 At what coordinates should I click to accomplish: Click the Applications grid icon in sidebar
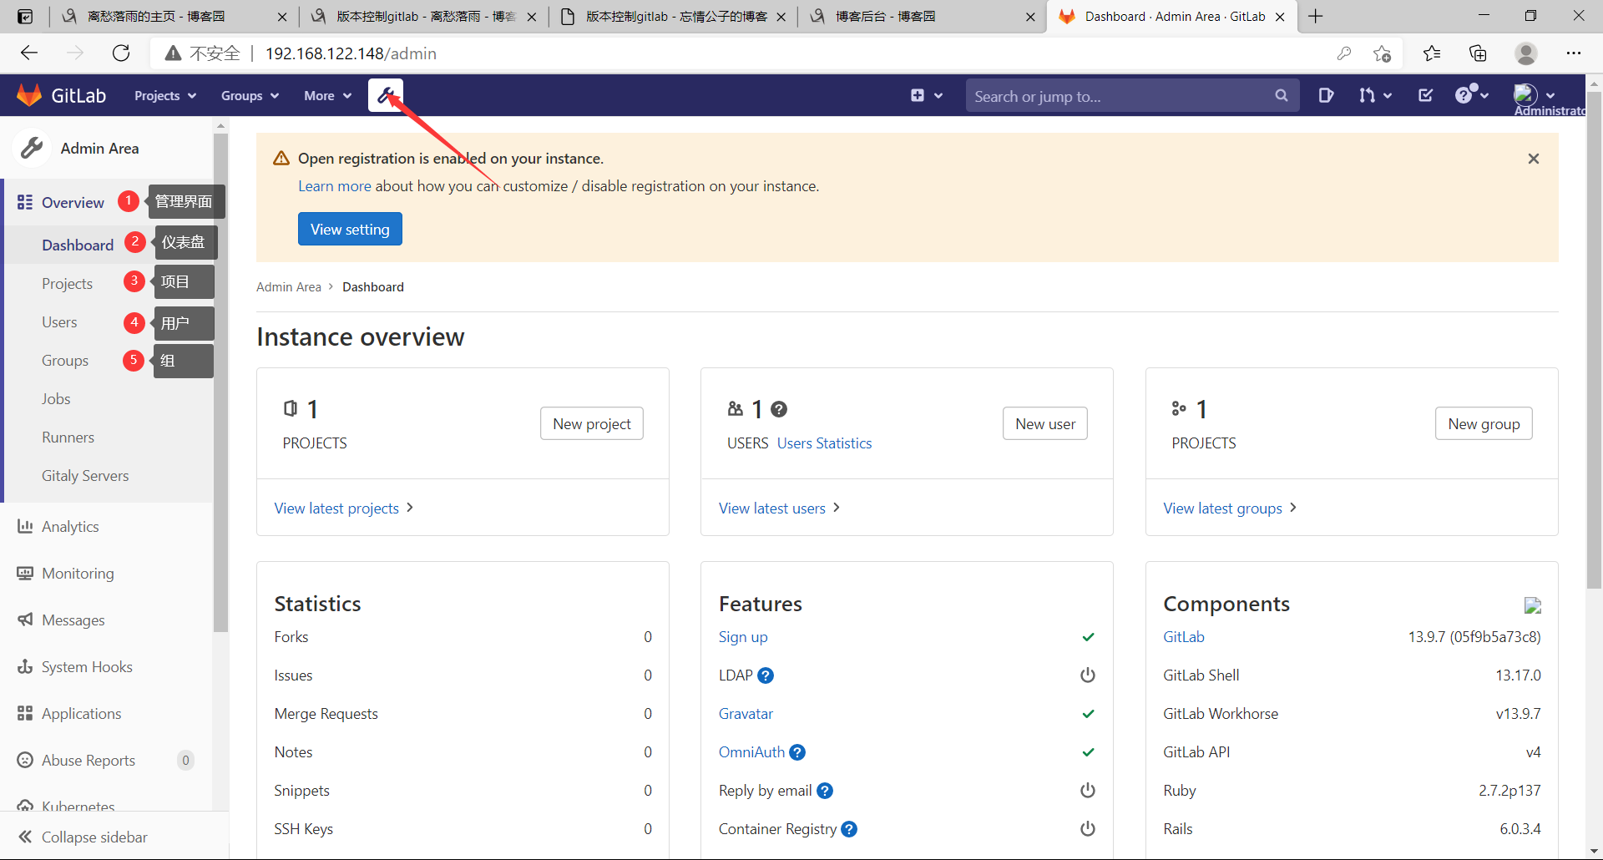pos(25,713)
